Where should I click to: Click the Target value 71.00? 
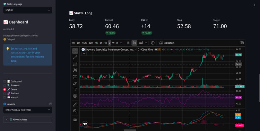220,26
